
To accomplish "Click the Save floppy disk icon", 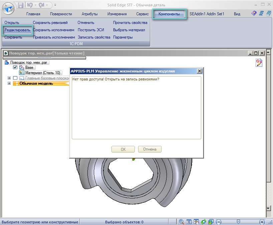I will point(21,5).
